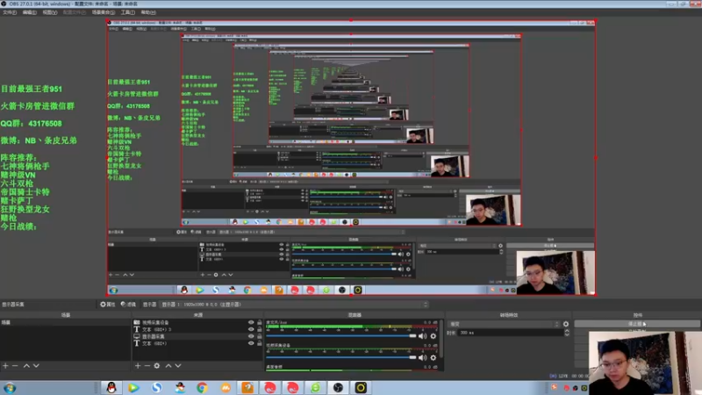Viewport: 702px width, 395px height.
Task: Open the Tencent Video taskbar icon
Action: [133, 388]
